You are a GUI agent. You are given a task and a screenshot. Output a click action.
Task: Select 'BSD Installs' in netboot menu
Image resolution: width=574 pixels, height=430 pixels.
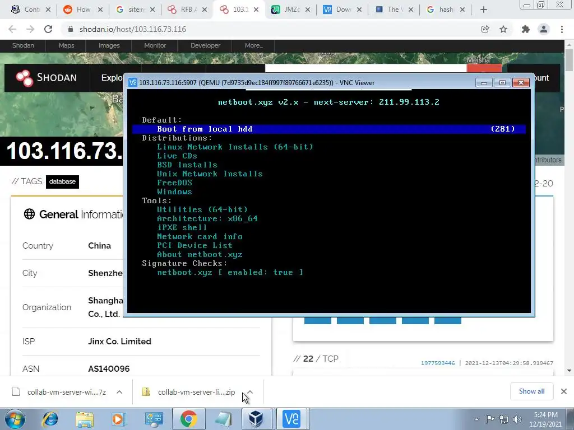click(x=187, y=165)
